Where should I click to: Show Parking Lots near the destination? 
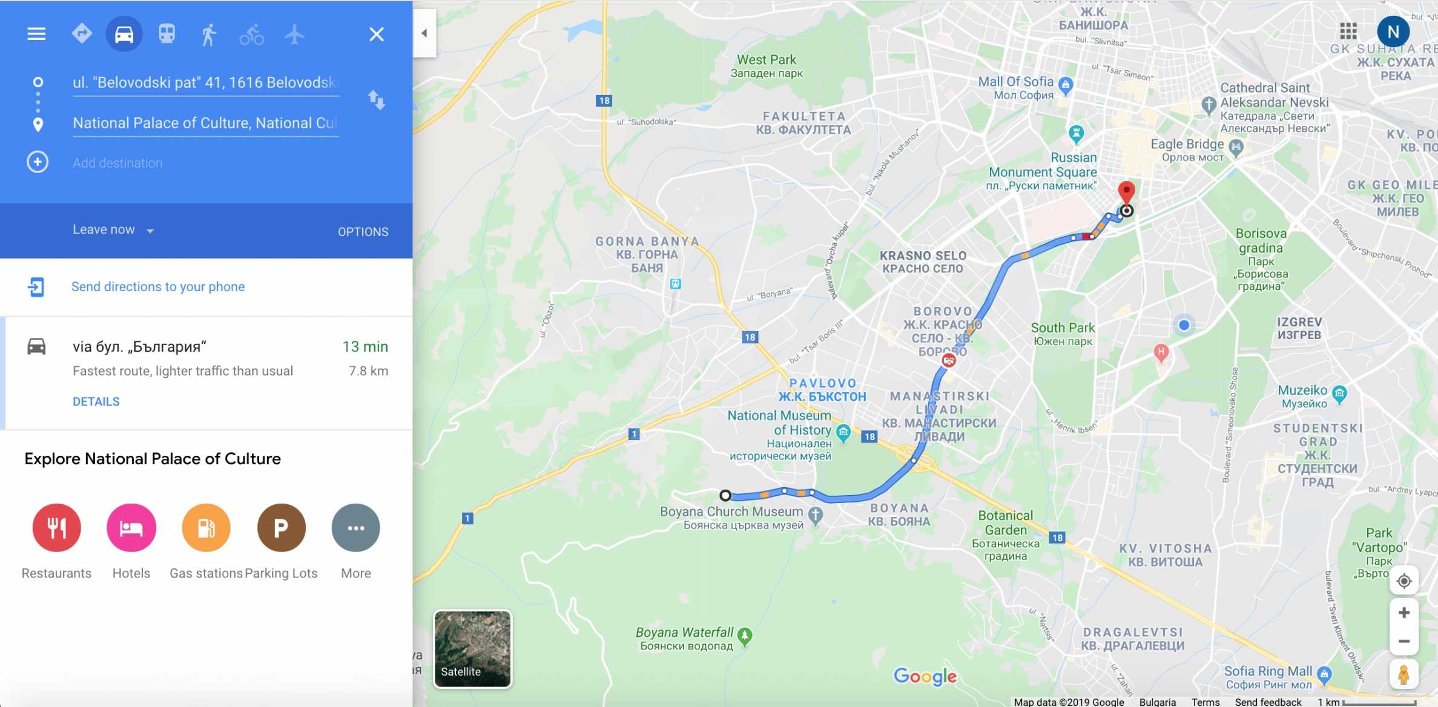(x=281, y=528)
